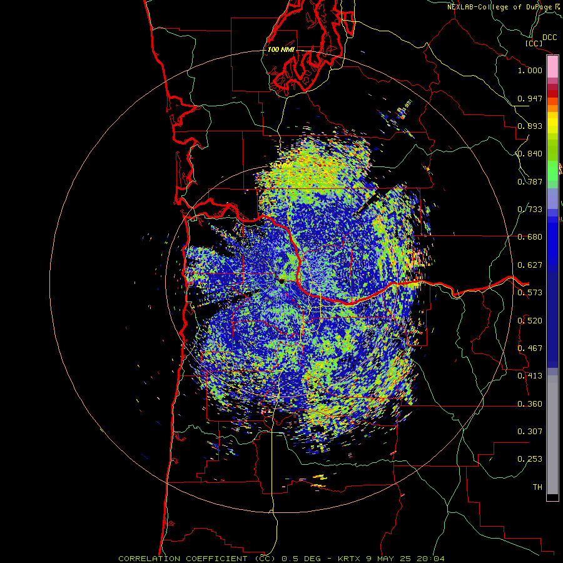Select the 0.840 scale value
This screenshot has width=563, height=563.
[530, 154]
